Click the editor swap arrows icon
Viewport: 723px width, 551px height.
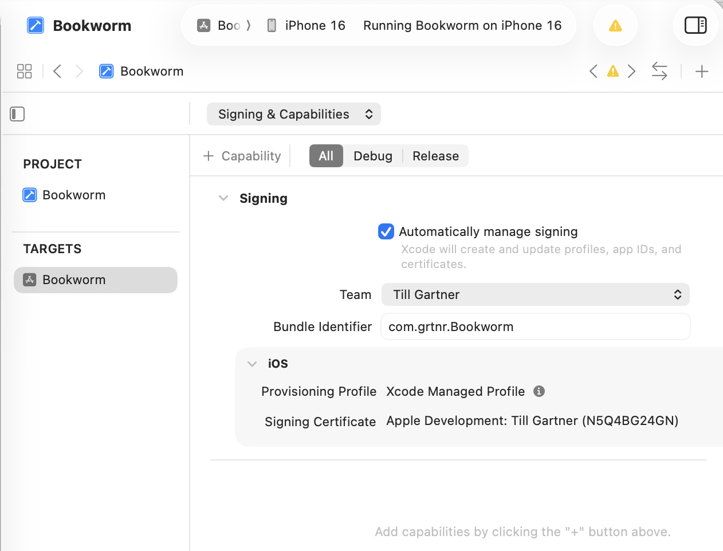659,71
